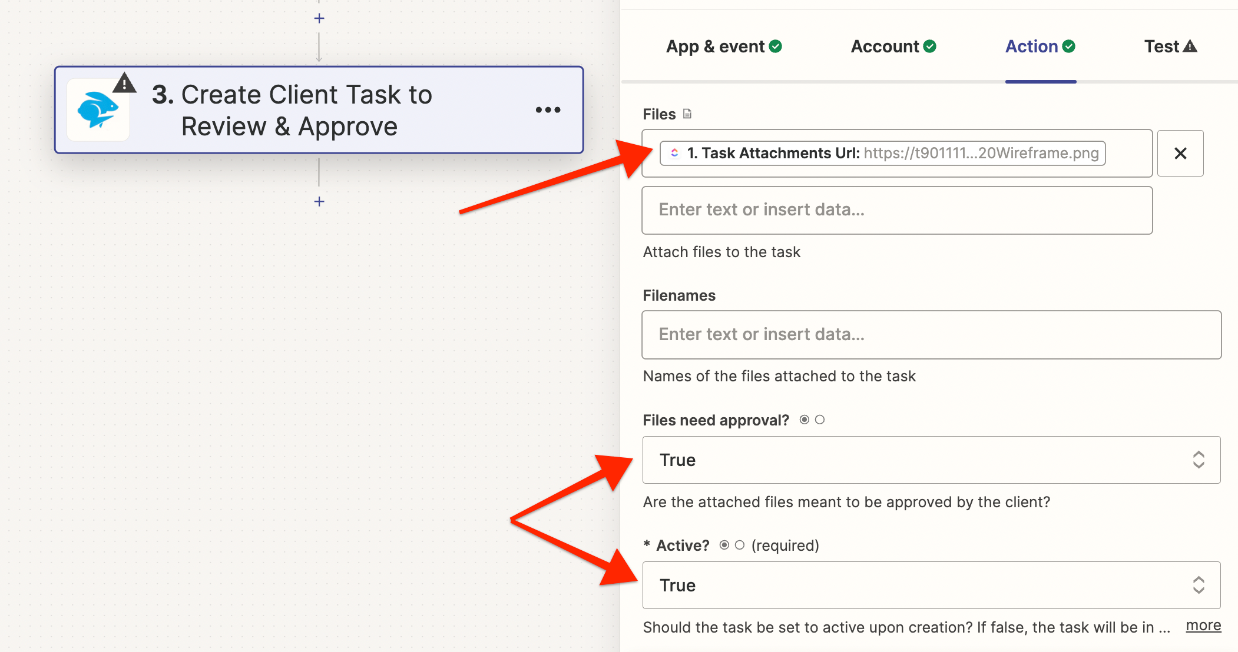Select second radio option for Files need approval
Viewport: 1238px width, 652px height.
pos(820,420)
